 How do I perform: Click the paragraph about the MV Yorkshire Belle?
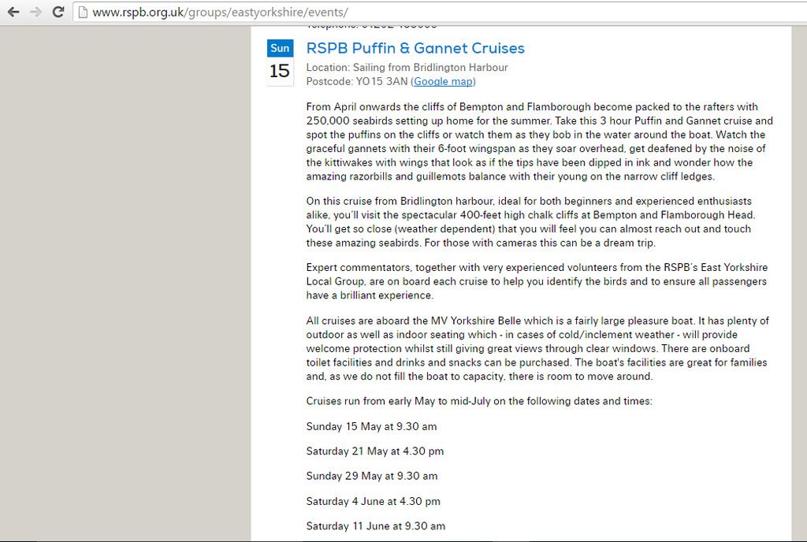537,348
